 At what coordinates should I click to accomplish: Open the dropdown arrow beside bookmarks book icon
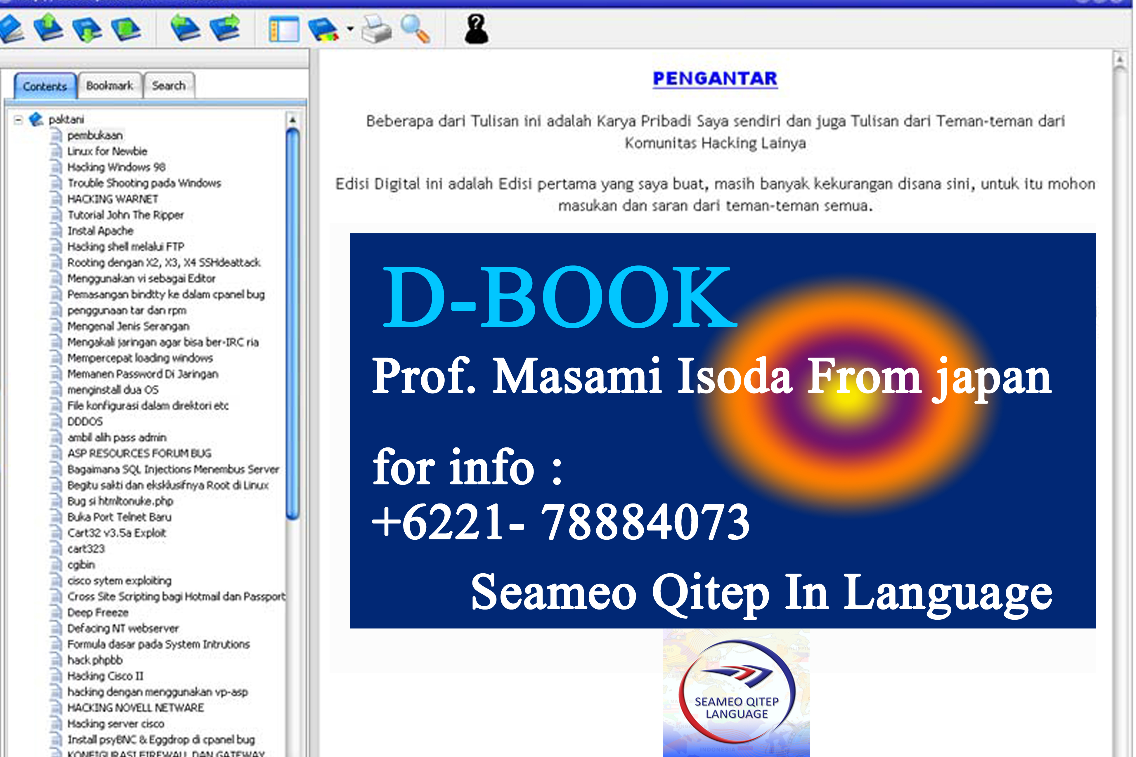click(x=350, y=29)
